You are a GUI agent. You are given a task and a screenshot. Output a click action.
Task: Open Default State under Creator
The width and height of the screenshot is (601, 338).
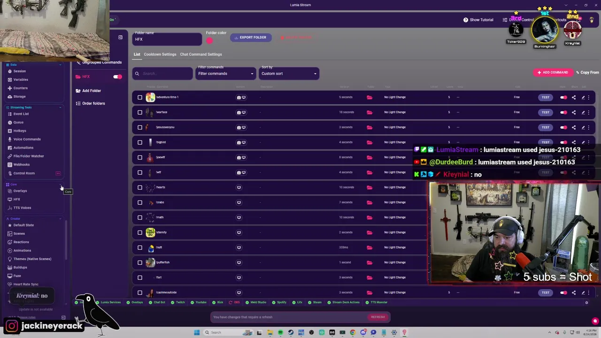23,225
